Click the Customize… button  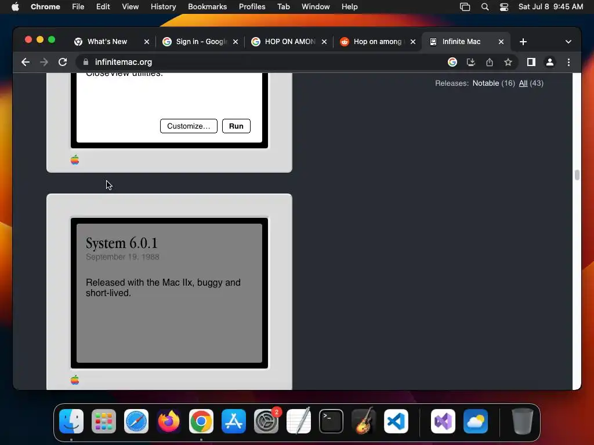tap(189, 126)
